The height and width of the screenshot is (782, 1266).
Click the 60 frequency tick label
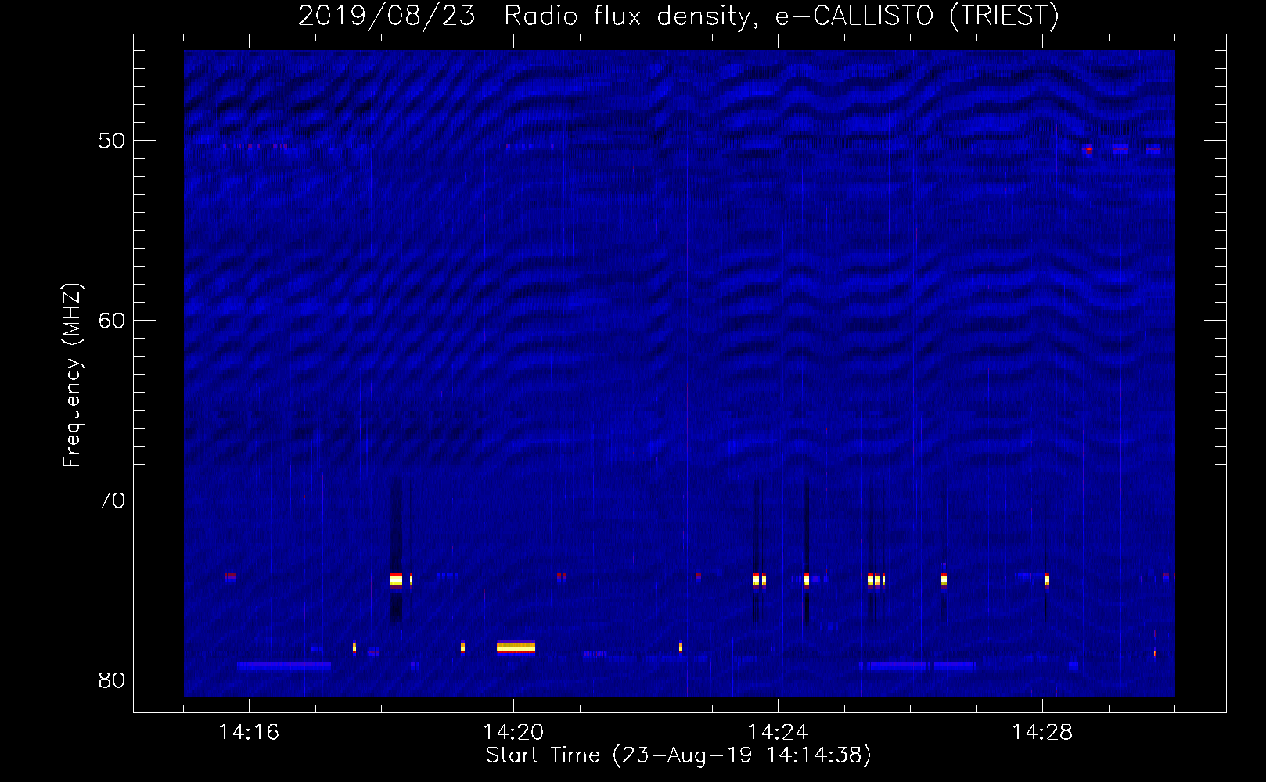coord(112,321)
